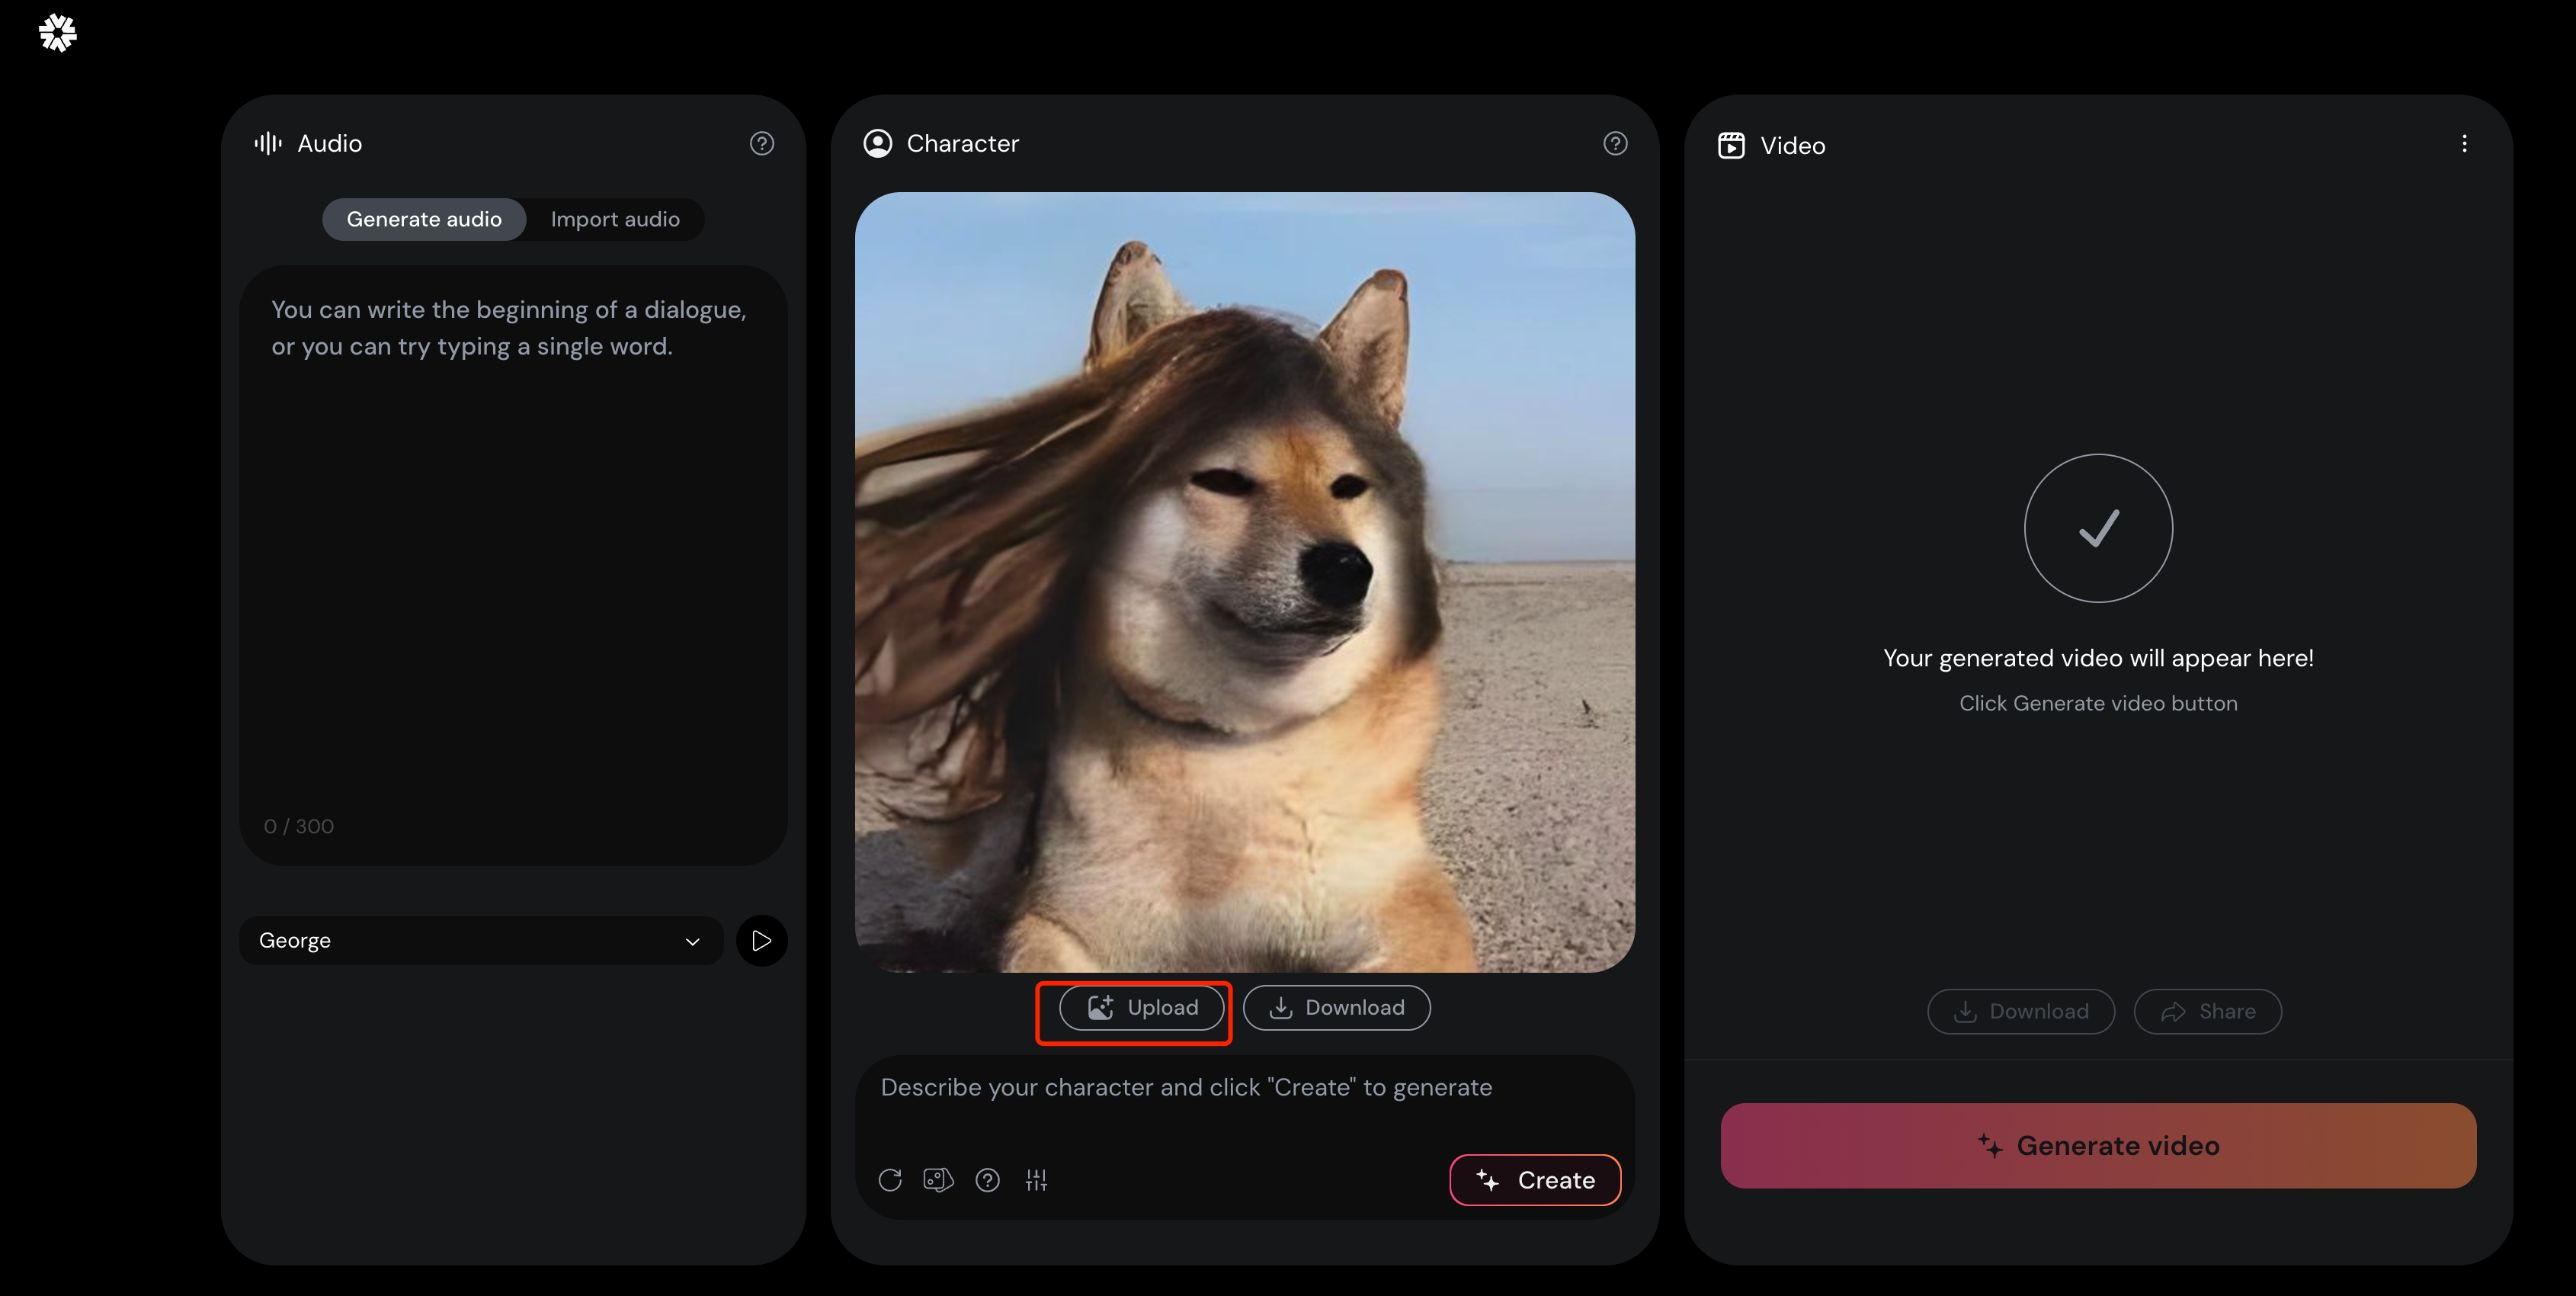The width and height of the screenshot is (2576, 1296).
Task: Download the character image
Action: pos(1336,1008)
